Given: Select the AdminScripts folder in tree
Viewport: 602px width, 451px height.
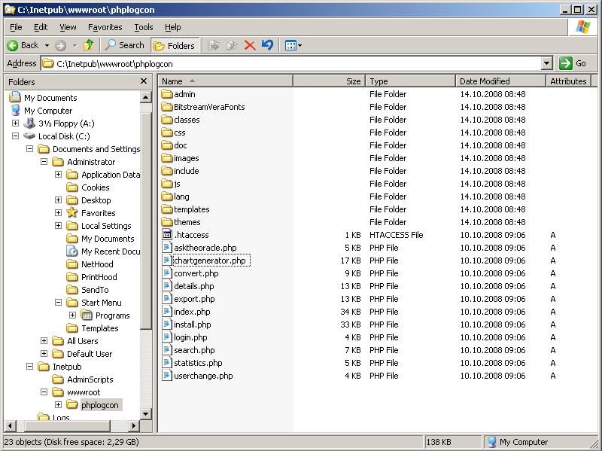Looking at the screenshot, I should click(x=90, y=379).
